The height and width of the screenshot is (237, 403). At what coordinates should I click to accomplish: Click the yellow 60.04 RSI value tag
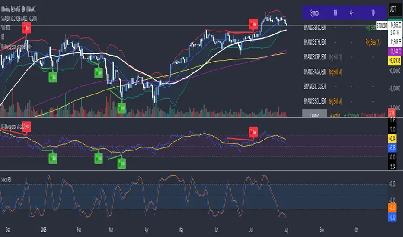click(392, 139)
